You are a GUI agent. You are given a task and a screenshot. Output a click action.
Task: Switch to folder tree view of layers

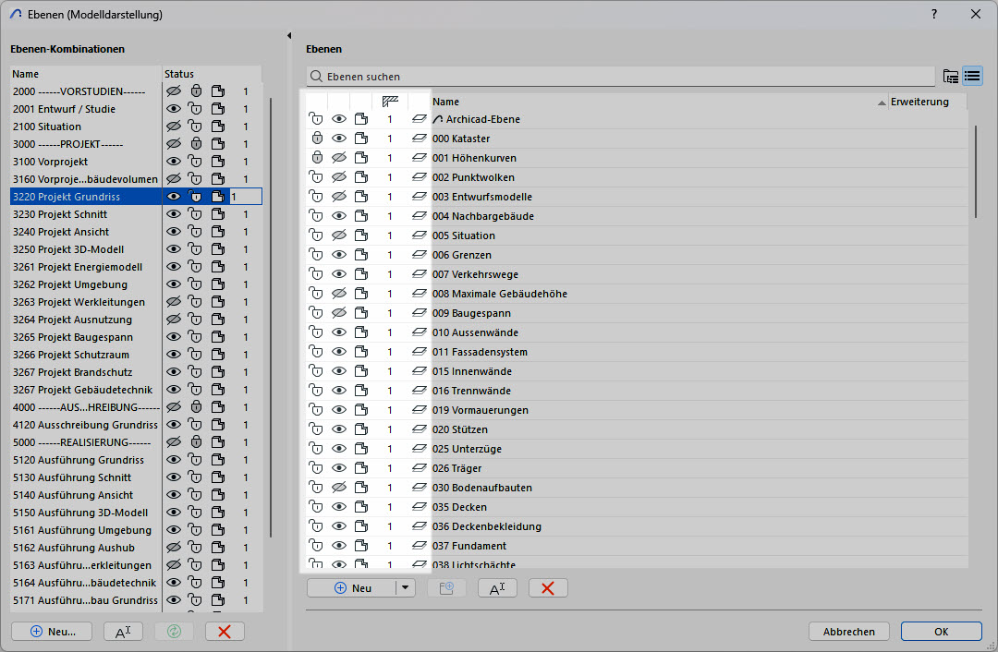tap(950, 77)
